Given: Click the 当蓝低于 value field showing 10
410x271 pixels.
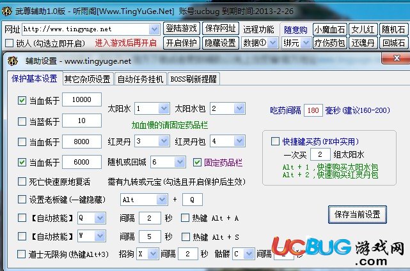Looking at the screenshot, I should pyautogui.click(x=82, y=121).
